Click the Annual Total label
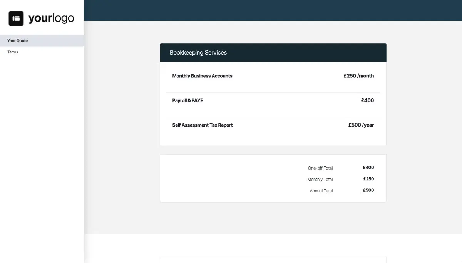462x263 pixels. 321,190
